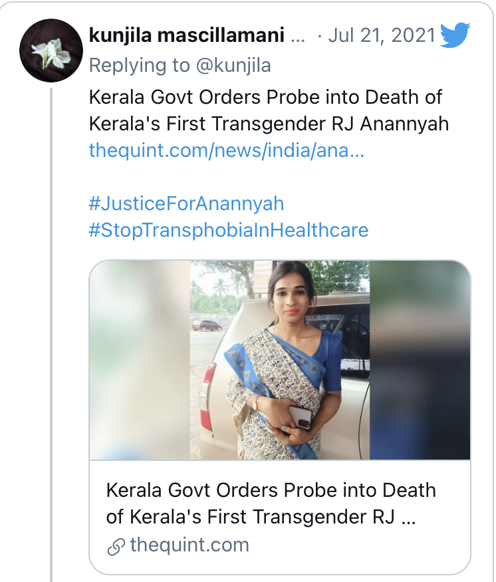Open the white flower profile avatar
The image size is (496, 582).
51,51
